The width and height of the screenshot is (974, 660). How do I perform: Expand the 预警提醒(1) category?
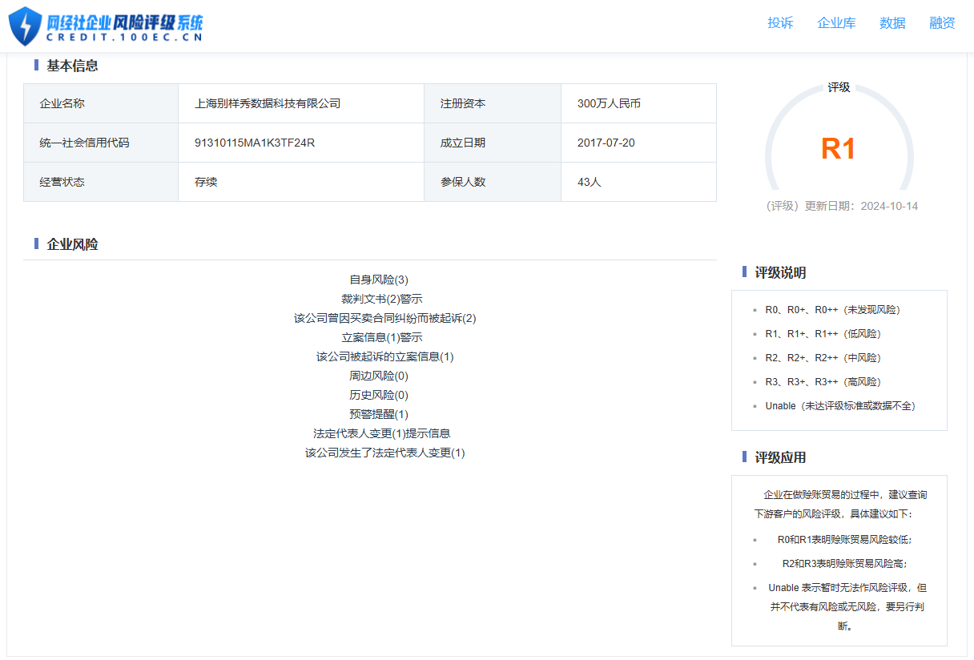click(x=379, y=414)
